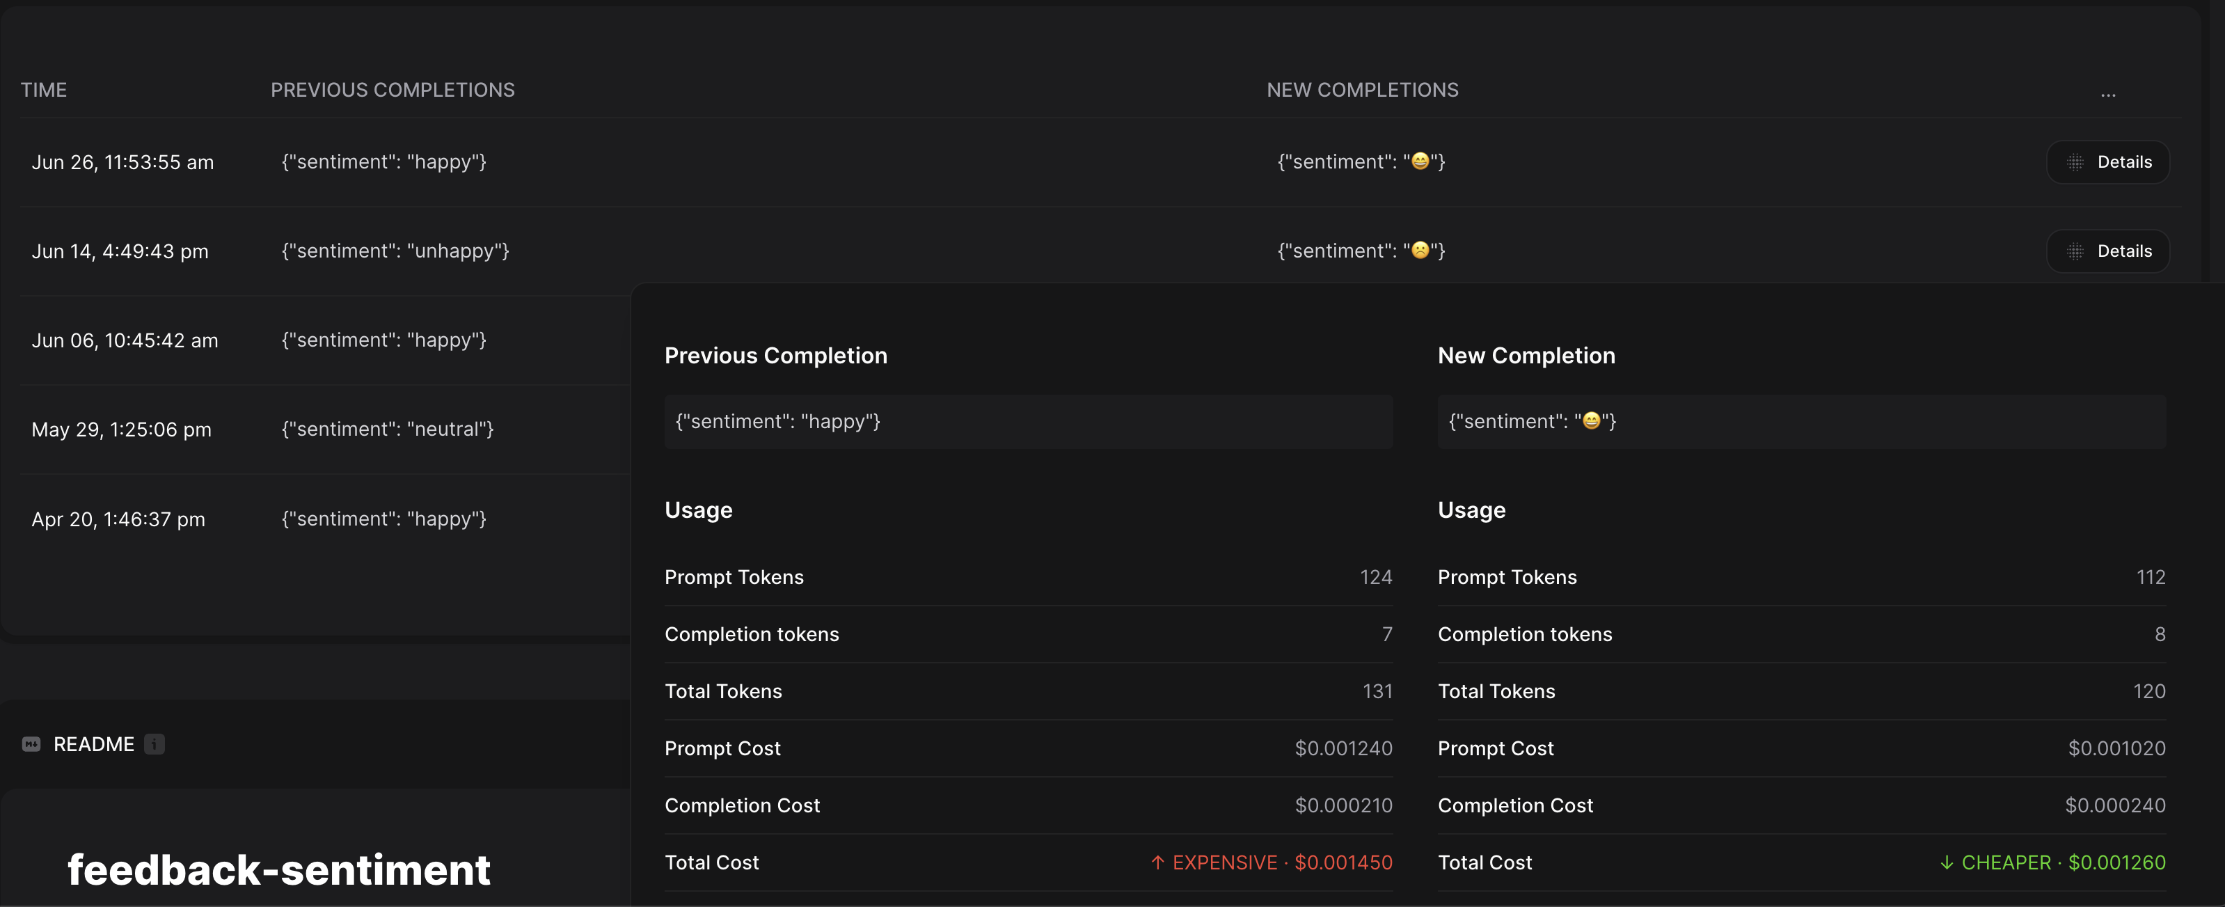Click the New Completion code field

(1801, 422)
